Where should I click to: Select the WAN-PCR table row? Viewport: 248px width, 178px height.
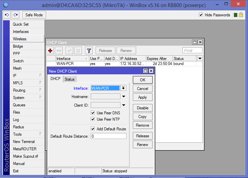pyautogui.click(x=124, y=64)
